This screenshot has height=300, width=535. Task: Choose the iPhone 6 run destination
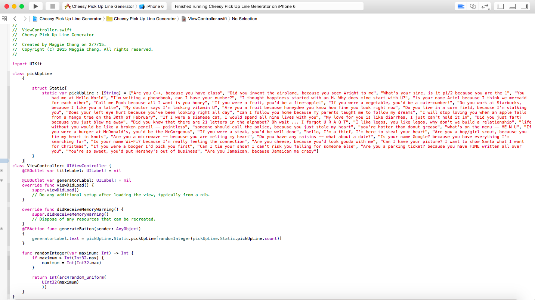pos(152,6)
